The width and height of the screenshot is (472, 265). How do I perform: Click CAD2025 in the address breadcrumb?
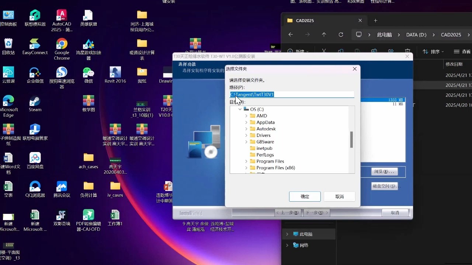point(451,35)
